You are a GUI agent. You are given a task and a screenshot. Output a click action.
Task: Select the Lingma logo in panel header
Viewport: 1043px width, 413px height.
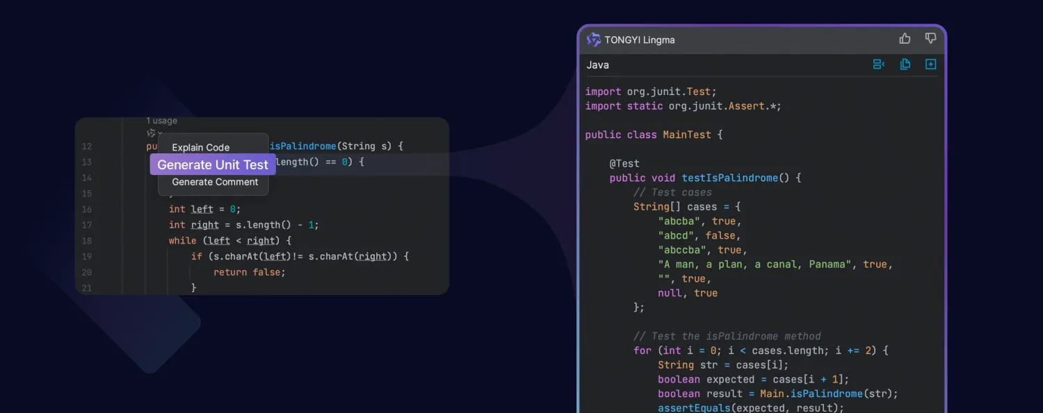click(593, 40)
